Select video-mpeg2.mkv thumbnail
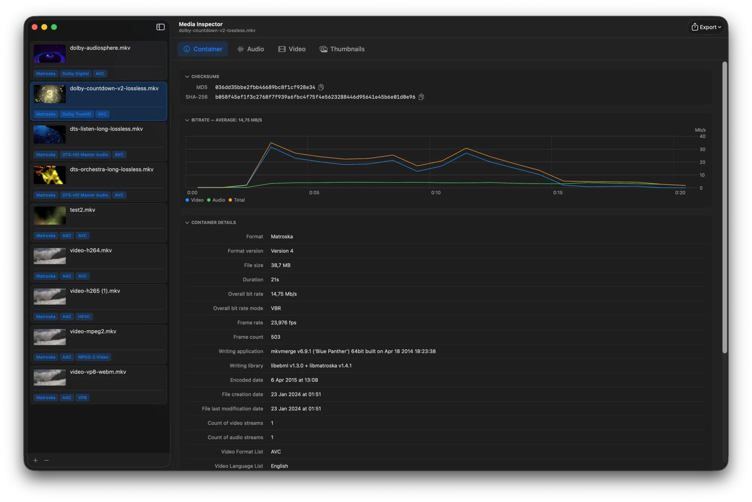The image size is (752, 502). tap(50, 337)
